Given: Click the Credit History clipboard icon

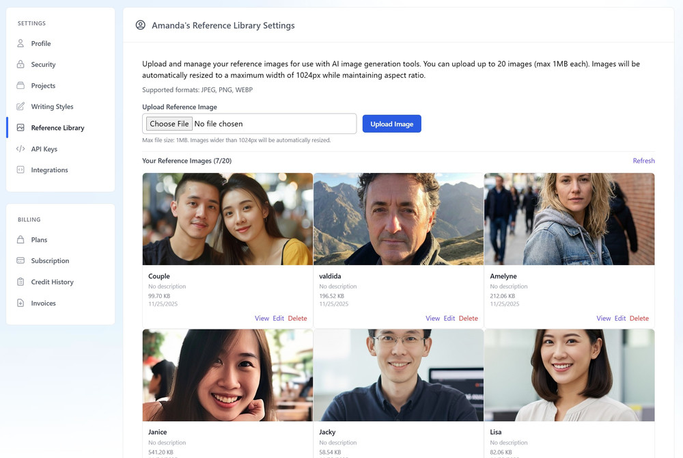Looking at the screenshot, I should tap(20, 282).
